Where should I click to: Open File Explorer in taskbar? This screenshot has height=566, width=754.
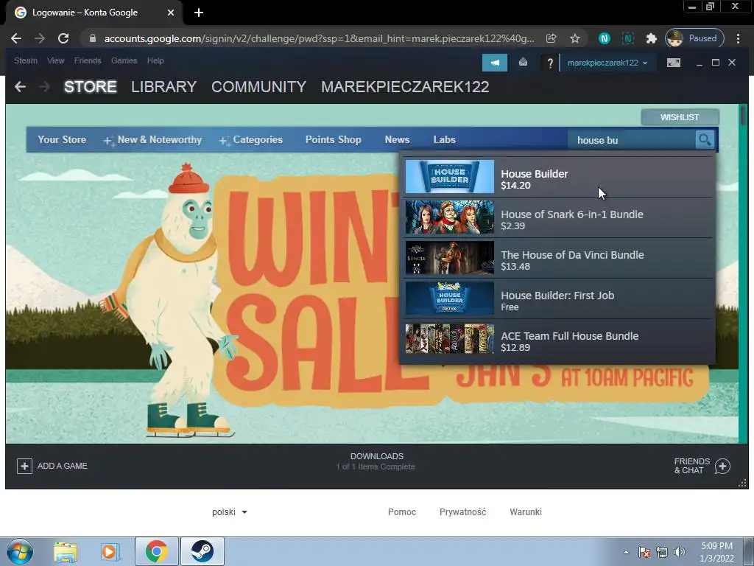click(x=66, y=551)
